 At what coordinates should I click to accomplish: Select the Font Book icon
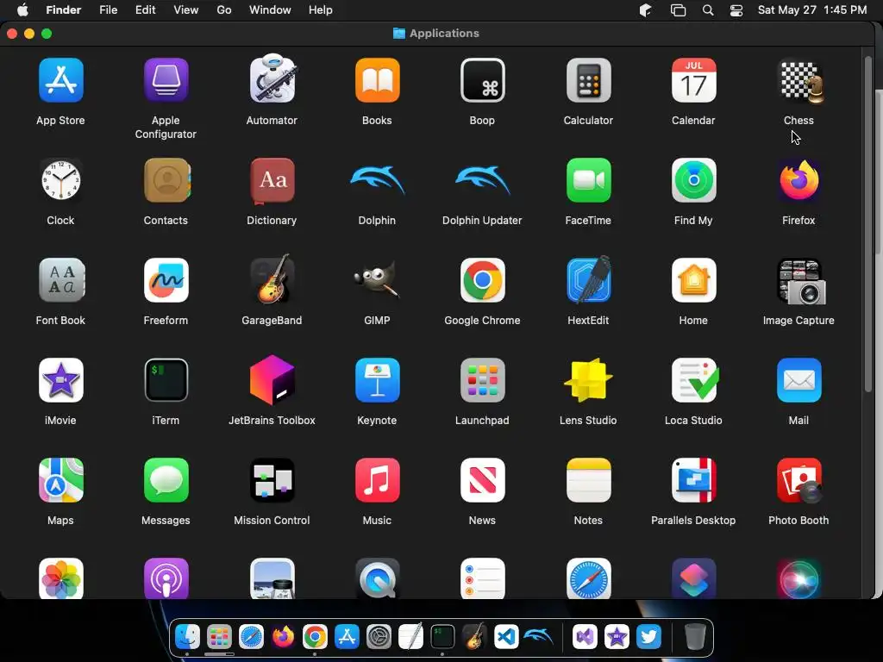pyautogui.click(x=61, y=280)
